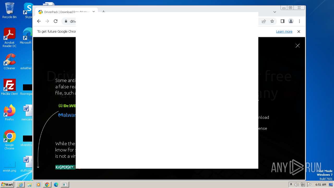Open Internet Explorer from the taskbar

(21, 185)
